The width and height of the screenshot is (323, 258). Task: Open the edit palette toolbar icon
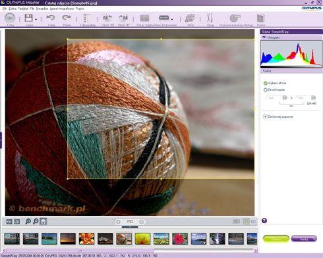pyautogui.click(x=87, y=18)
